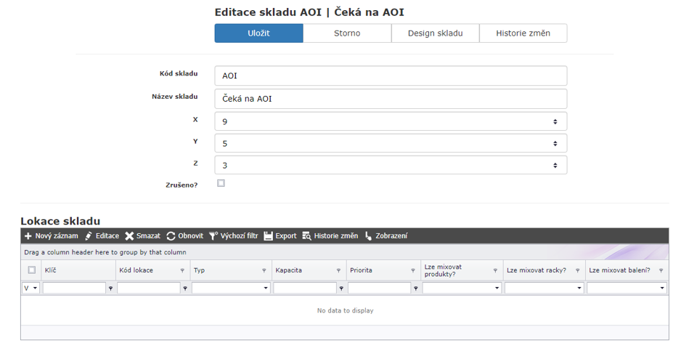Switch to the Design skladu tab
Screen dimensions: 673x348
pos(435,33)
